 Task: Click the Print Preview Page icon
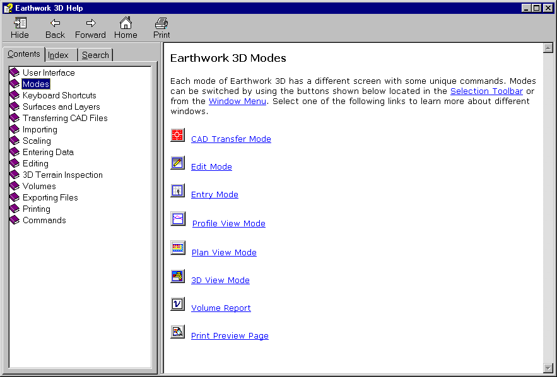click(x=177, y=332)
